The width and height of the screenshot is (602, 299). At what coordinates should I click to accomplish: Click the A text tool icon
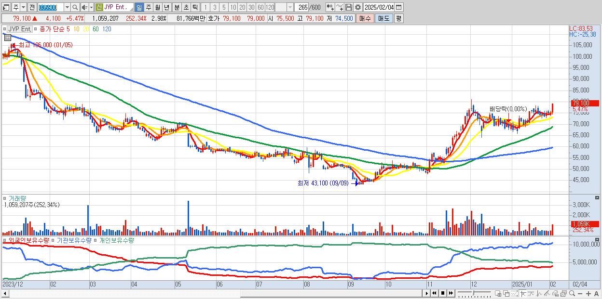coord(597,294)
